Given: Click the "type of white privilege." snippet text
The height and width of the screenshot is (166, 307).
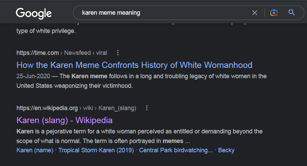Looking at the screenshot, I should [x=46, y=31].
